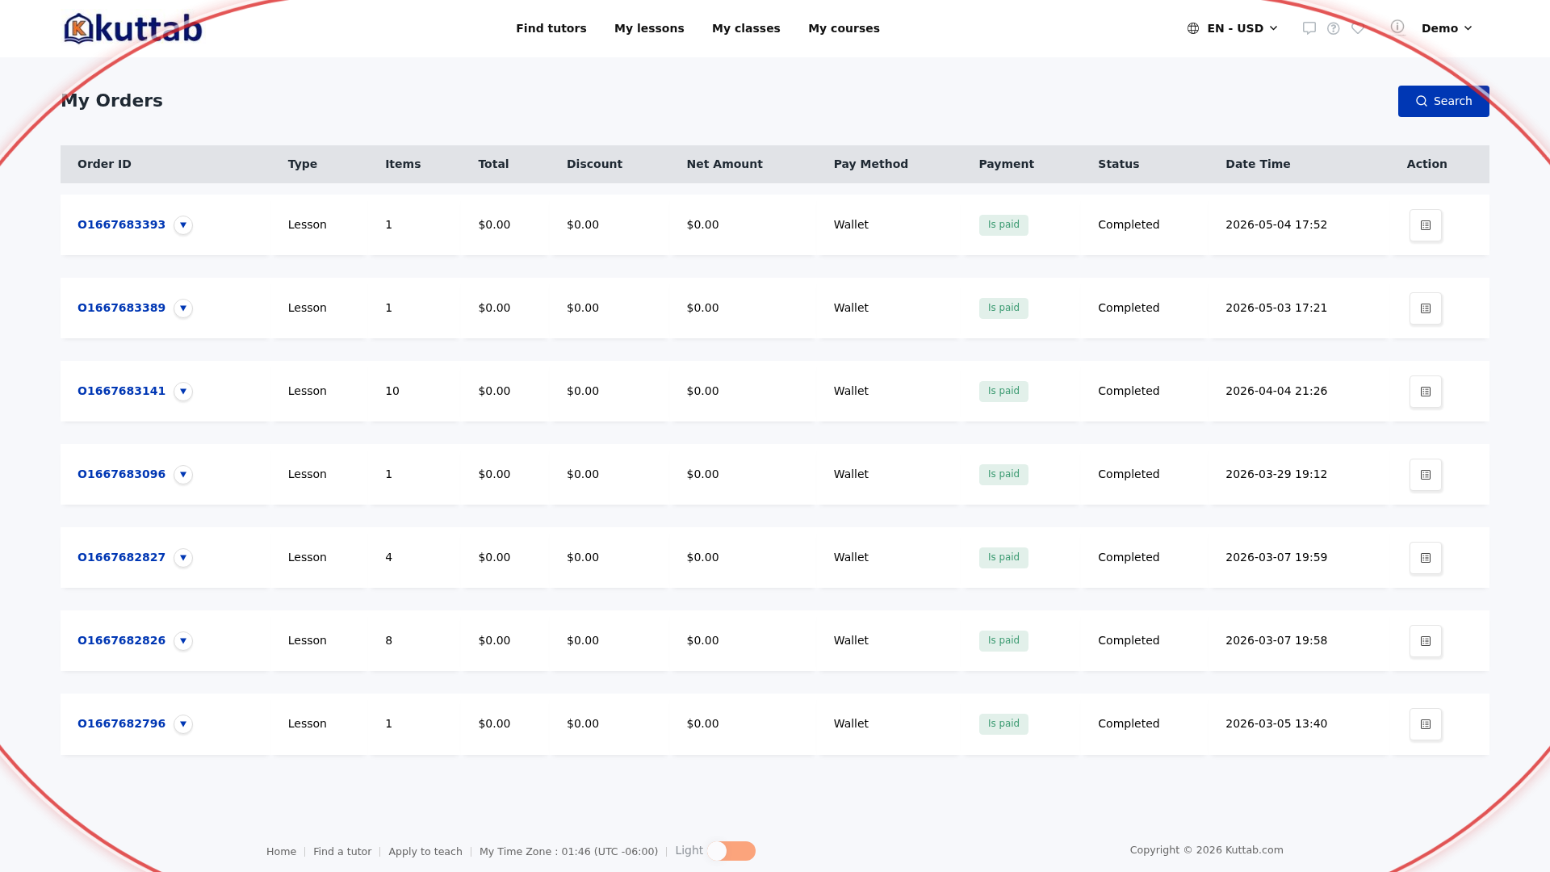Open My classes menu
Image resolution: width=1550 pixels, height=872 pixels.
(746, 28)
